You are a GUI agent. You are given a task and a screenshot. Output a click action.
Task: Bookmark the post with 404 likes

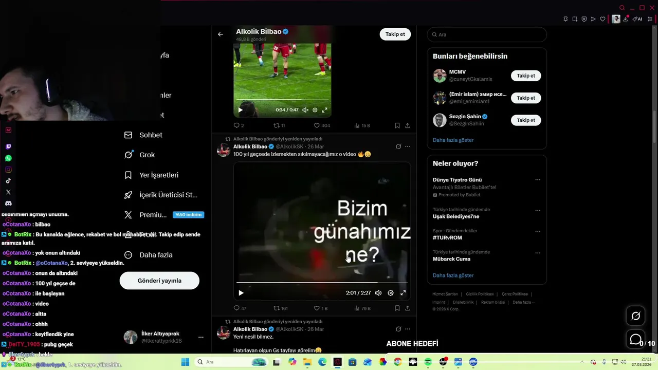pyautogui.click(x=397, y=125)
